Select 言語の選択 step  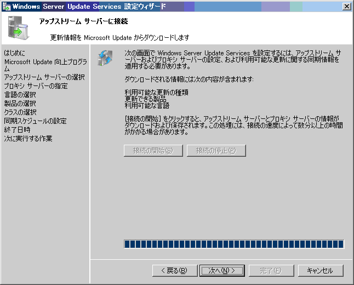(x=20, y=95)
